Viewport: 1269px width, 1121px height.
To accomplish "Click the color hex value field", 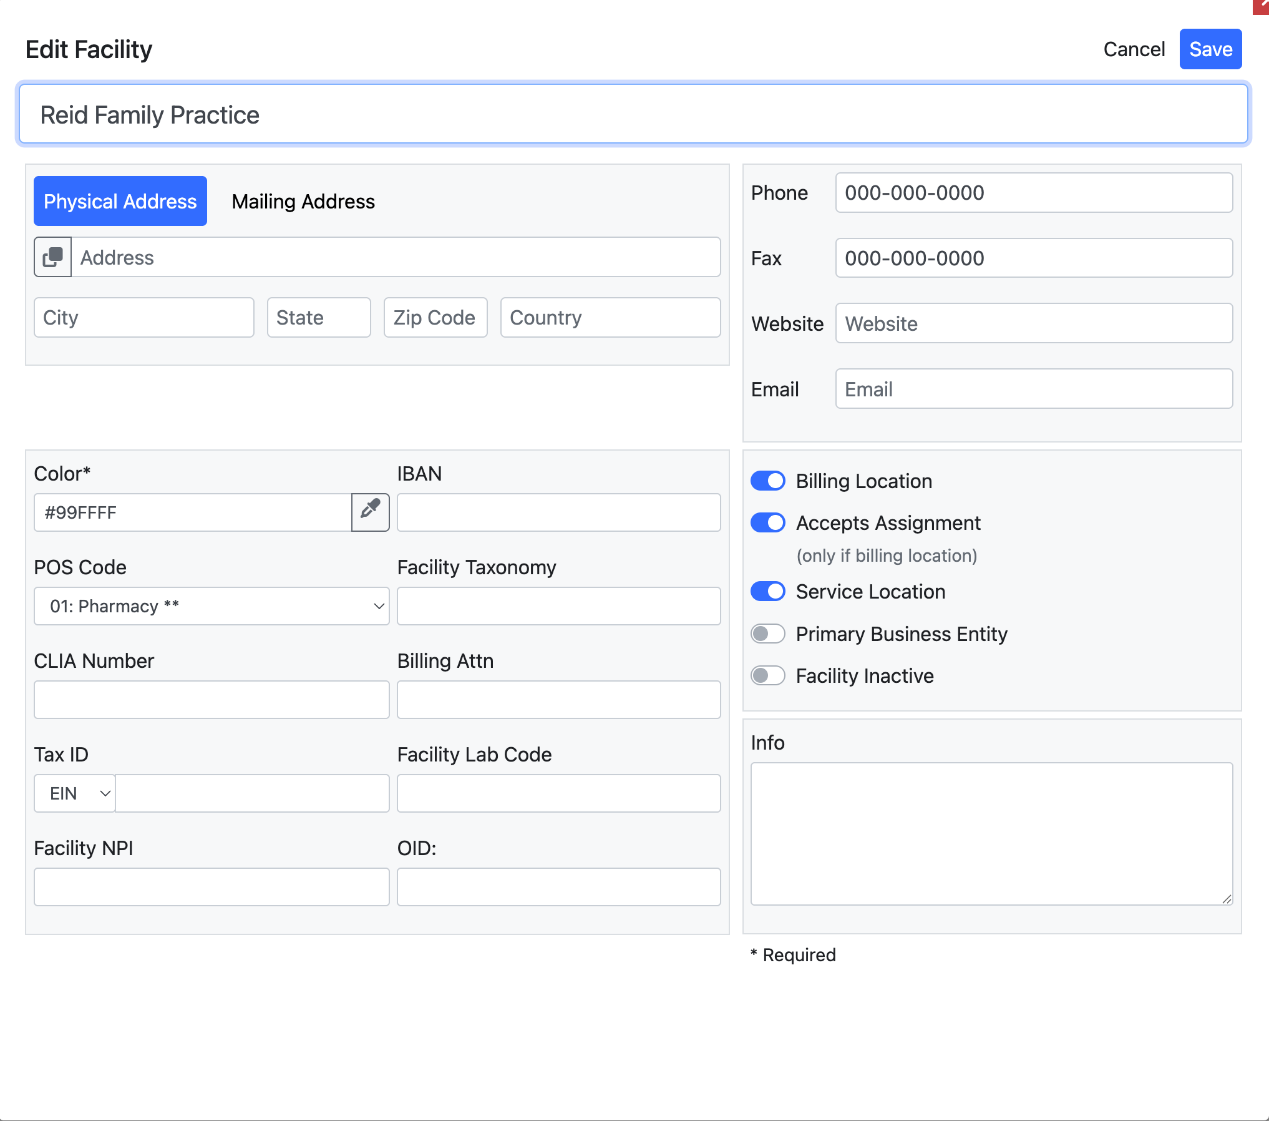I will (192, 512).
